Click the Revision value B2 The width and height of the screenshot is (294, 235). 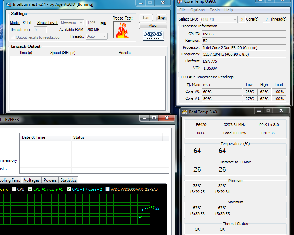click(x=244, y=41)
